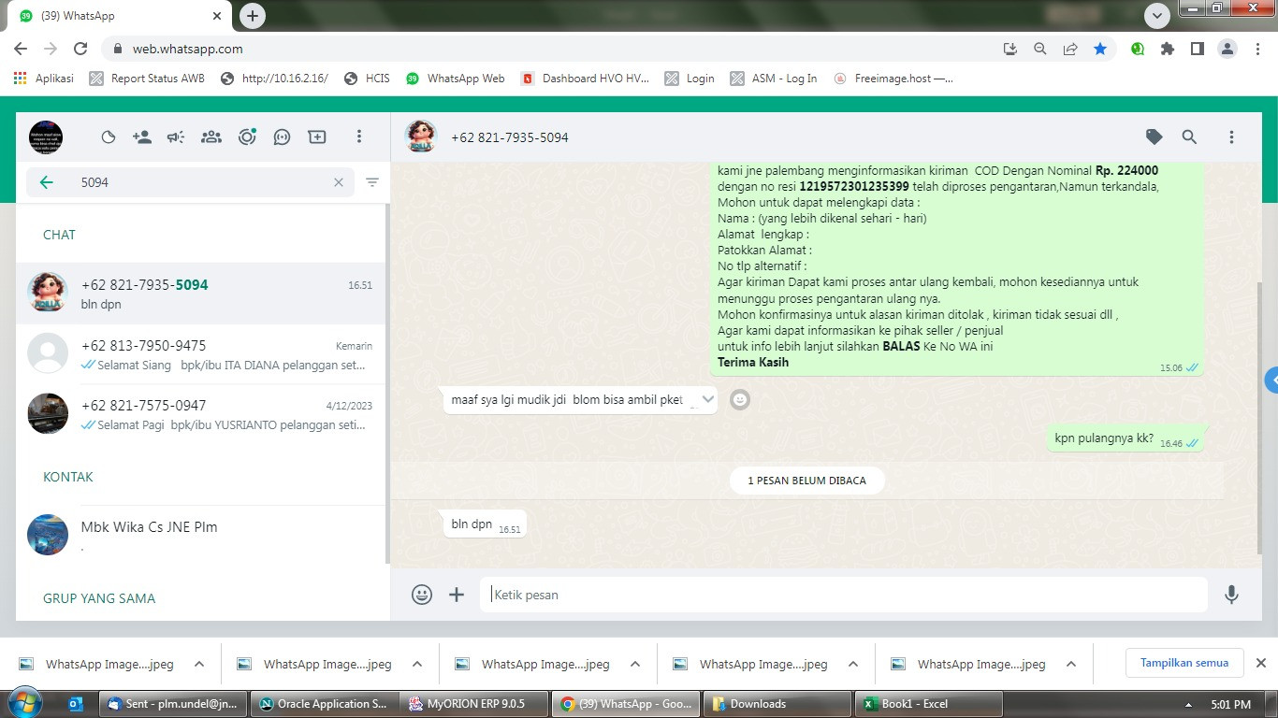Toggle Chrome side panel
Viewport: 1278px width, 718px height.
[1197, 49]
